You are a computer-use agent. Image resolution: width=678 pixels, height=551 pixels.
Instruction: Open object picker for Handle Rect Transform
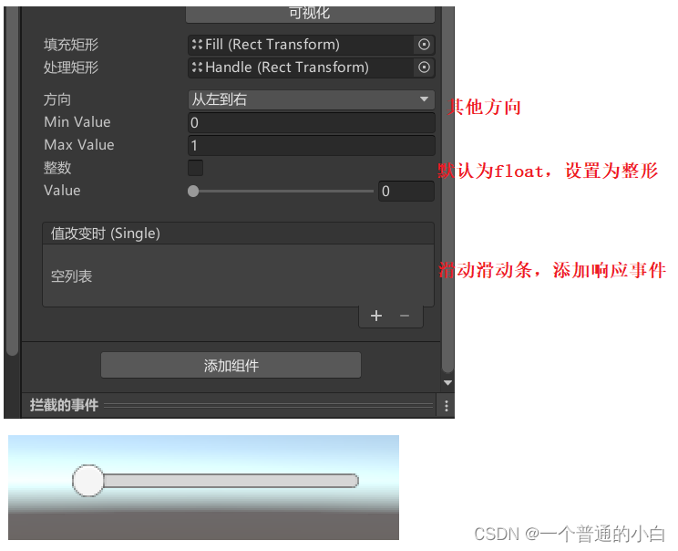[x=424, y=68]
